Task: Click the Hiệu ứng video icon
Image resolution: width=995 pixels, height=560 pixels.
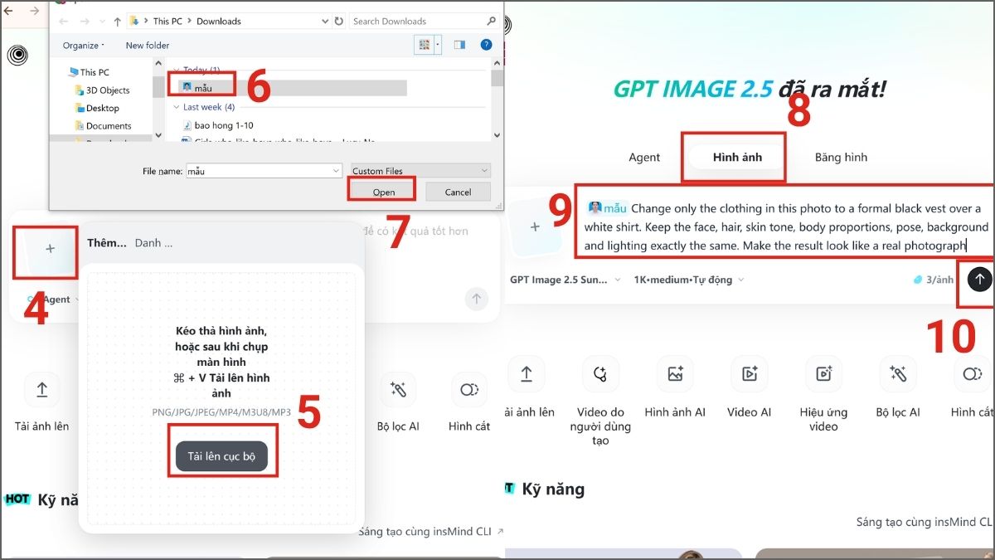Action: [823, 374]
